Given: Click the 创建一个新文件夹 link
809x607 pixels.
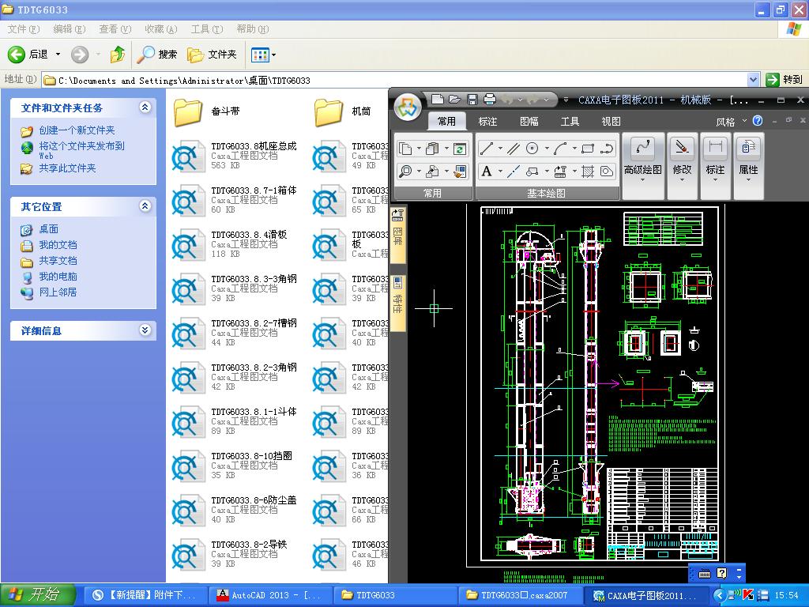Looking at the screenshot, I should tap(77, 130).
